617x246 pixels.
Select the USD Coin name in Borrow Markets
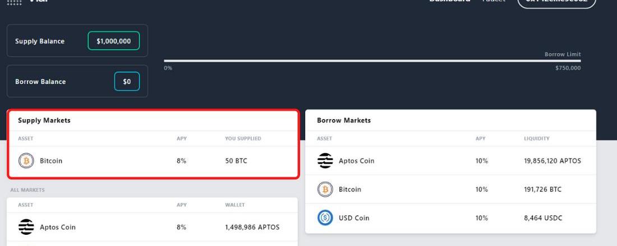(354, 218)
